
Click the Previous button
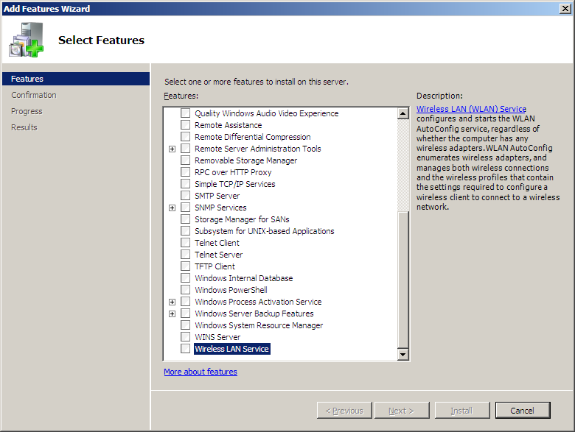(x=344, y=411)
